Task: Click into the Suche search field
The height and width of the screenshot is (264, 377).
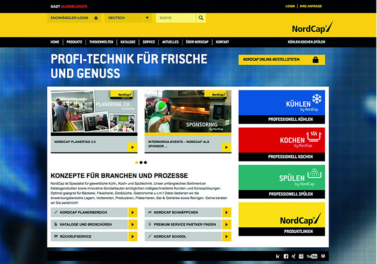Action: coord(175,18)
